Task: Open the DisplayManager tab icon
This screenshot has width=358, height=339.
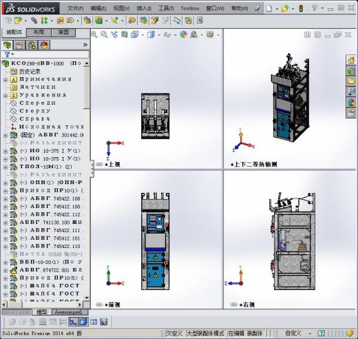Action: tap(44, 45)
